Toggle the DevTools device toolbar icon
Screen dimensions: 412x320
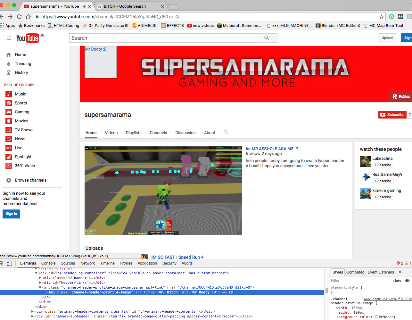click(x=9, y=263)
